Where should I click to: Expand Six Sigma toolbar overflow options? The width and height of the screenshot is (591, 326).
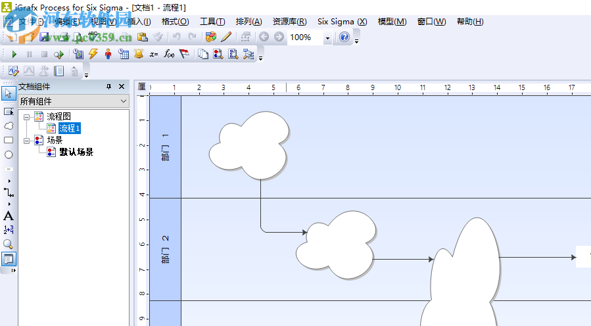pyautogui.click(x=86, y=76)
